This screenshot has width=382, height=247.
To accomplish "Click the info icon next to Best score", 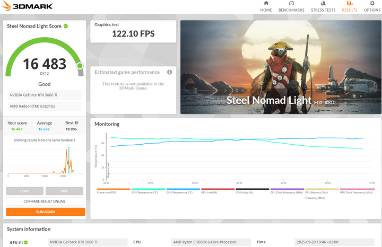I will [x=76, y=122].
